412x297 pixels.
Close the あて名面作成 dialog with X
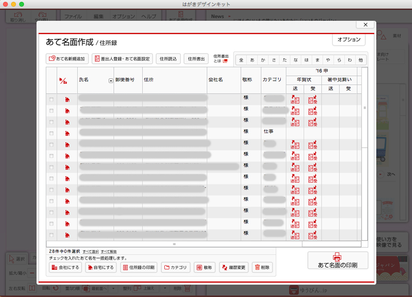coord(366,24)
